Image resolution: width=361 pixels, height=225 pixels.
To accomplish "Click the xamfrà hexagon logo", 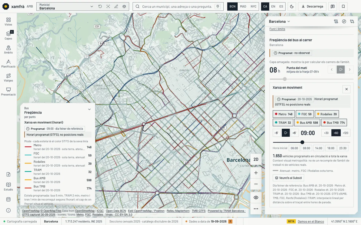I will coord(6,6).
